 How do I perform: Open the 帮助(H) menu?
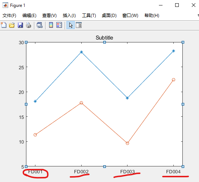pyautogui.click(x=152, y=16)
